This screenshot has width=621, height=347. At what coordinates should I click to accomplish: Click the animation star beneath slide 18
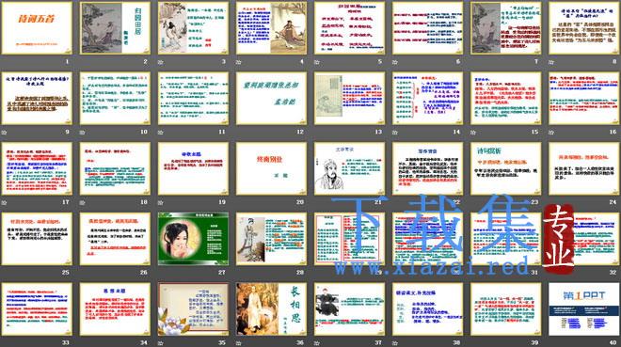tap(83, 202)
